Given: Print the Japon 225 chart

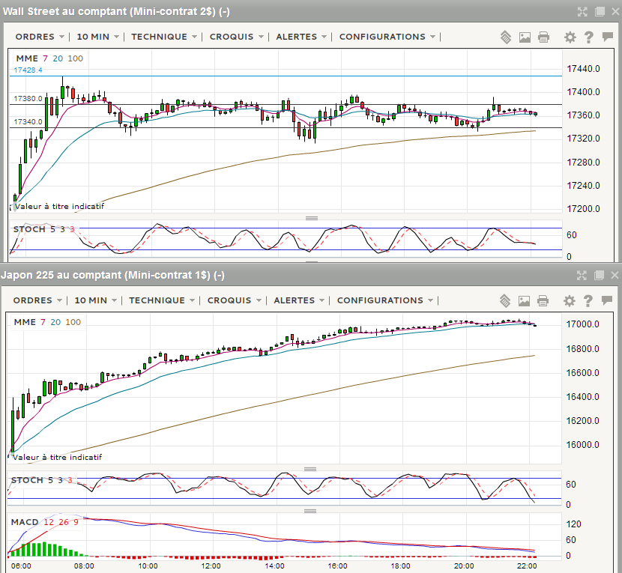Looking at the screenshot, I should (x=544, y=300).
